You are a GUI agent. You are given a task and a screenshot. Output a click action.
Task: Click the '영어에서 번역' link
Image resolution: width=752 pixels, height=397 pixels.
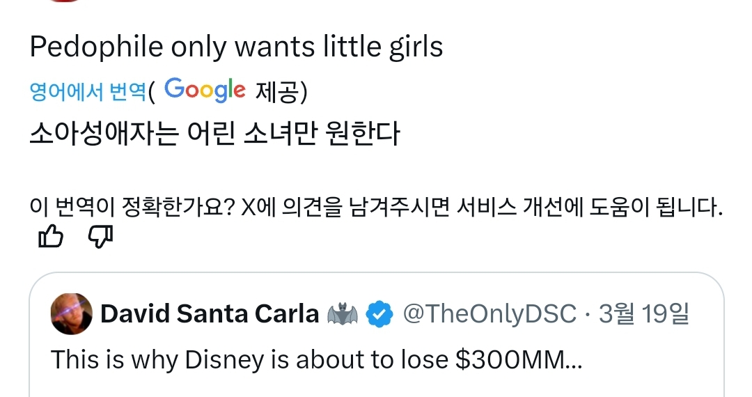88,91
